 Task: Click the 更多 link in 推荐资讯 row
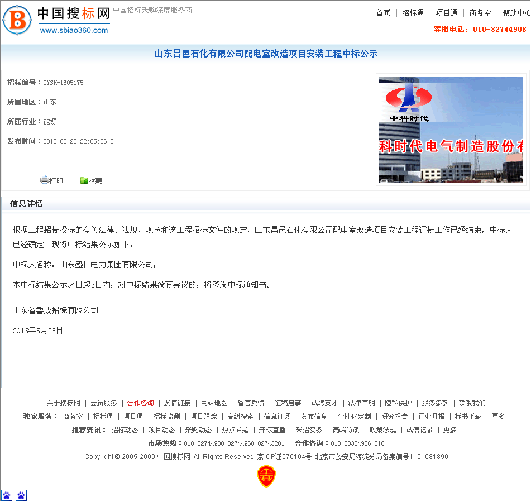tap(451, 430)
